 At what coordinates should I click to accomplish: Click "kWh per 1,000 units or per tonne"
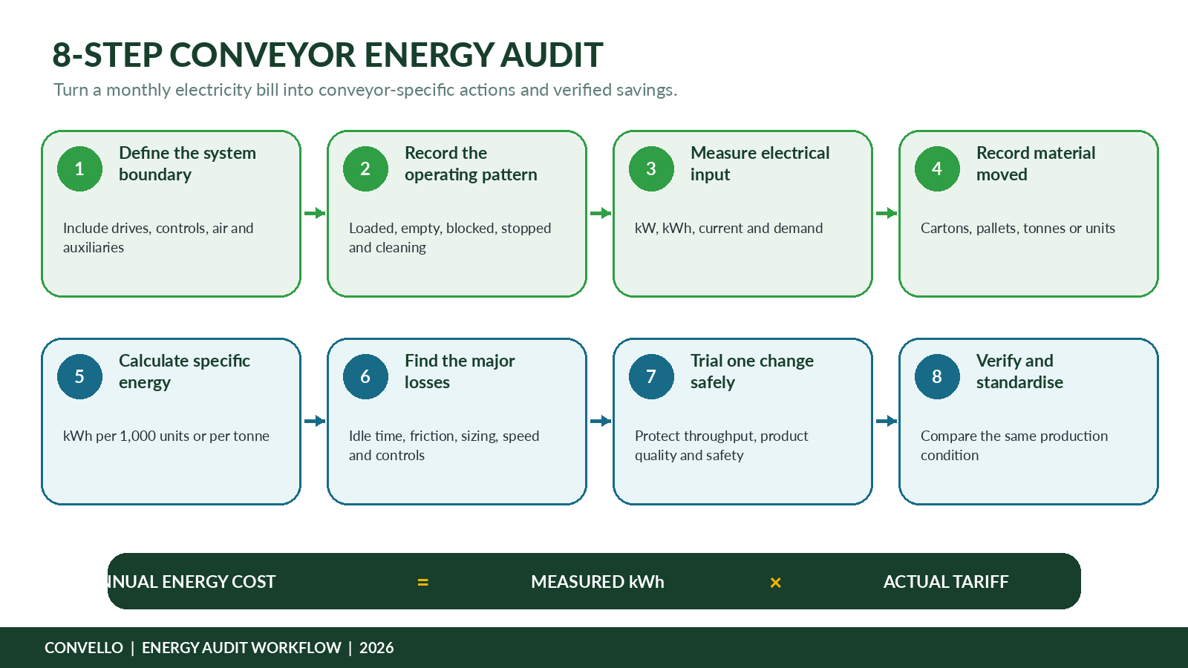click(x=166, y=436)
